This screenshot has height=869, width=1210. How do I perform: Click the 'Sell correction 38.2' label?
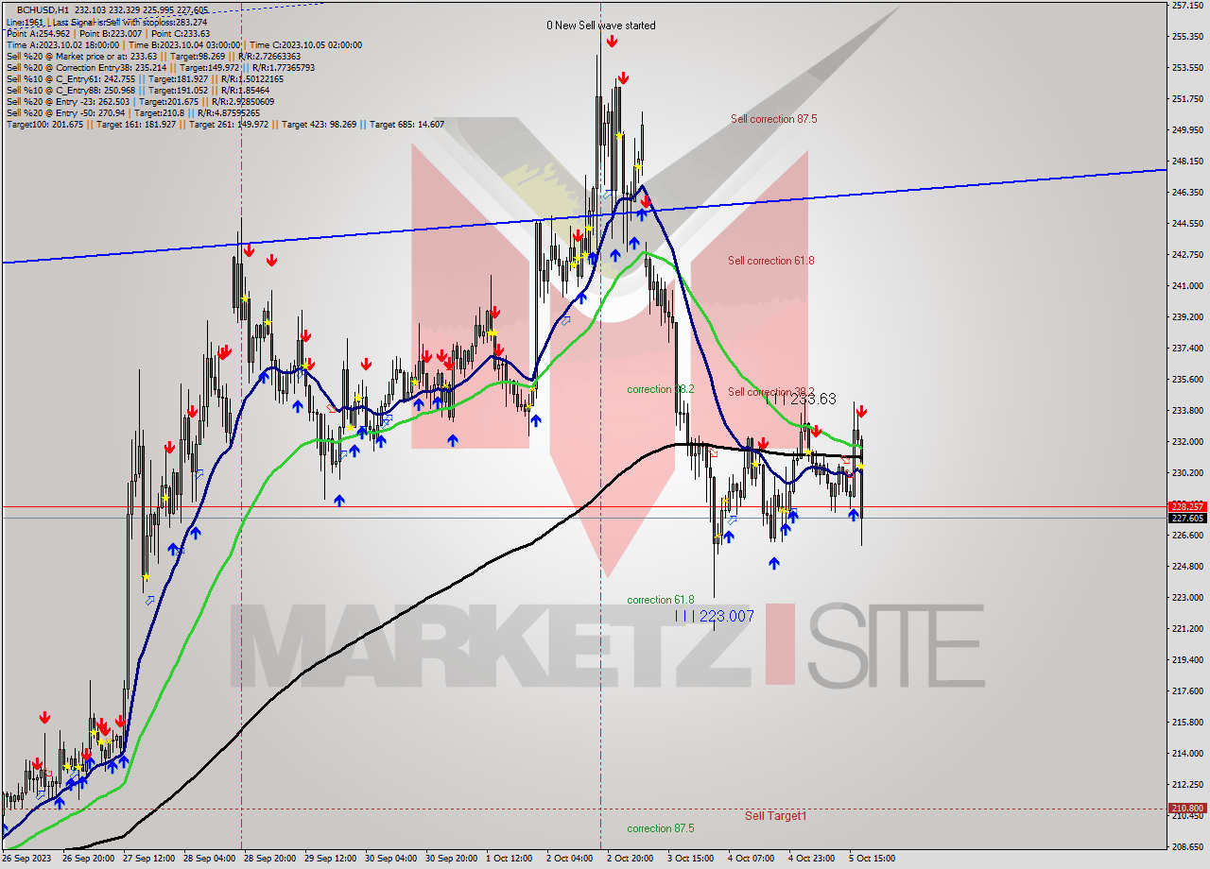772,392
